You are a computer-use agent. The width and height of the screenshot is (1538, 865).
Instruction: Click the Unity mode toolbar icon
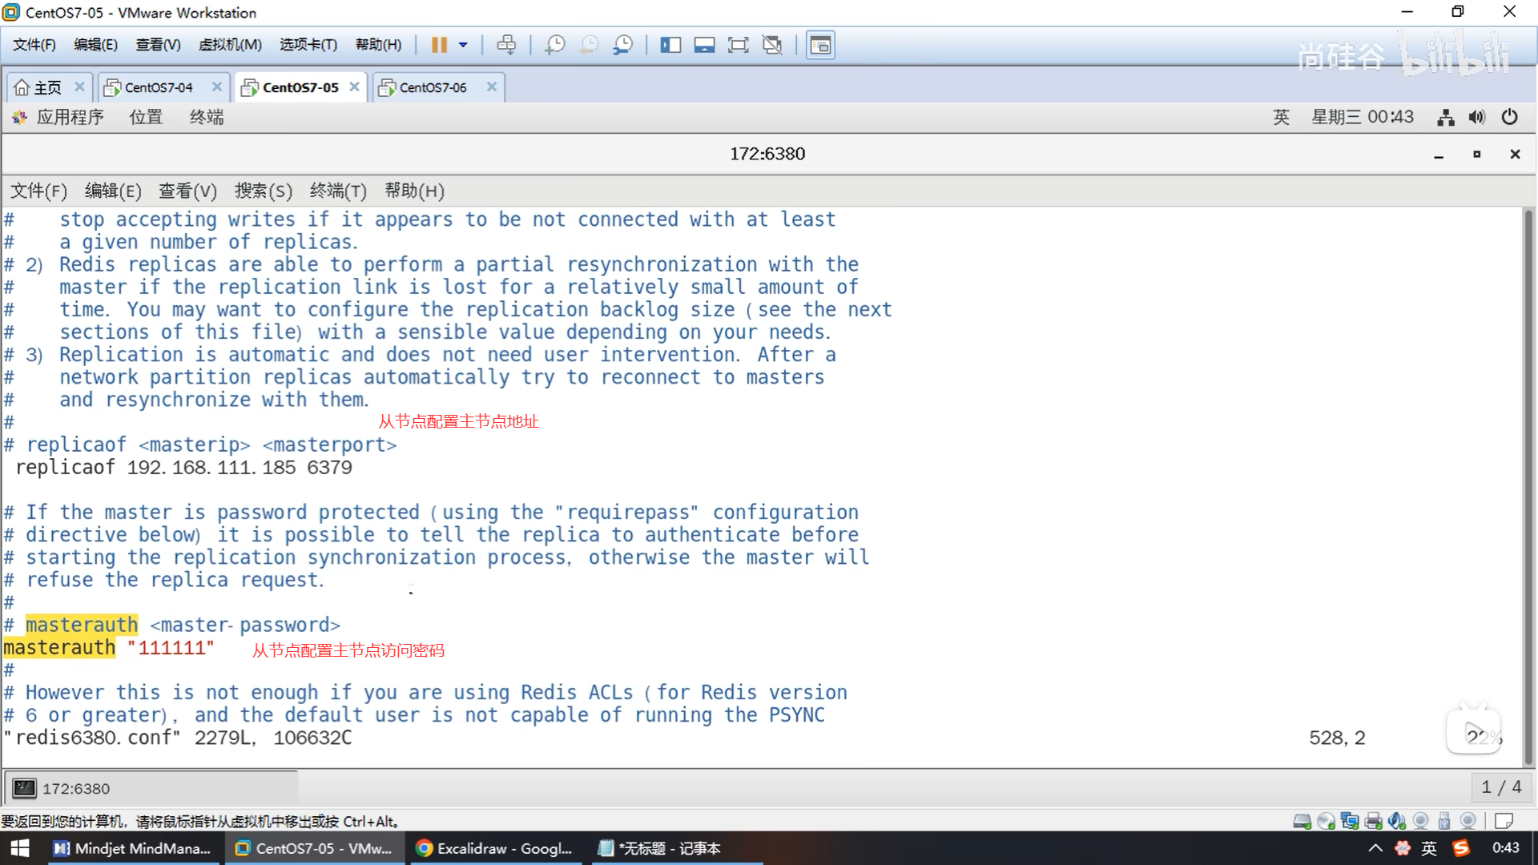click(772, 45)
